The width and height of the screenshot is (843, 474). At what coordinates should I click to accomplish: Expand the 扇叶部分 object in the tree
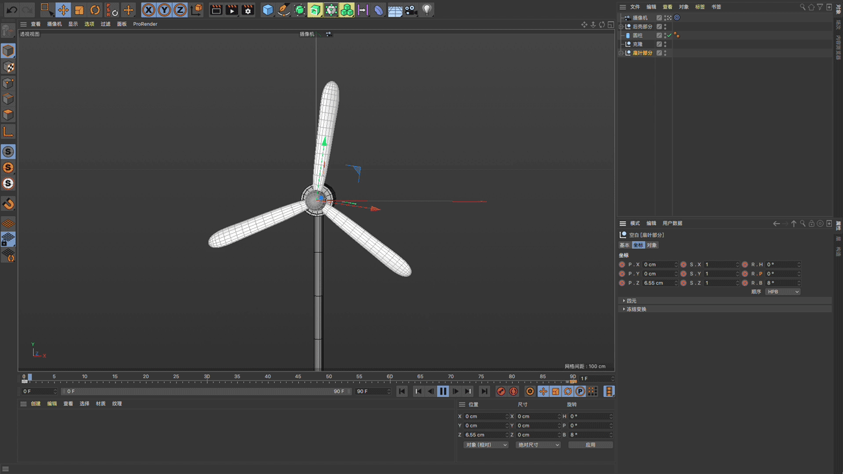click(x=621, y=53)
